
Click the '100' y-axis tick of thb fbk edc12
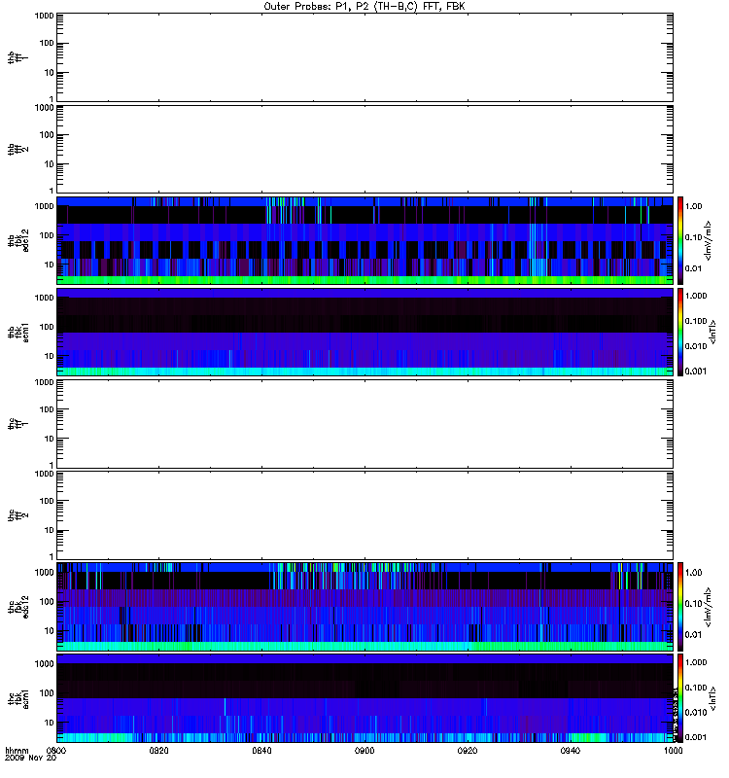tap(47, 235)
